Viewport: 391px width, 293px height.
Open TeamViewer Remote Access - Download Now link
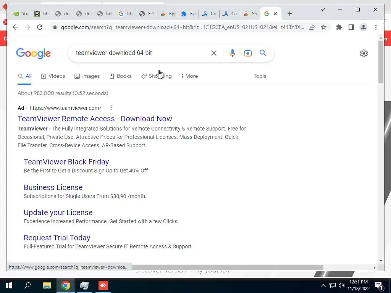[x=95, y=119]
